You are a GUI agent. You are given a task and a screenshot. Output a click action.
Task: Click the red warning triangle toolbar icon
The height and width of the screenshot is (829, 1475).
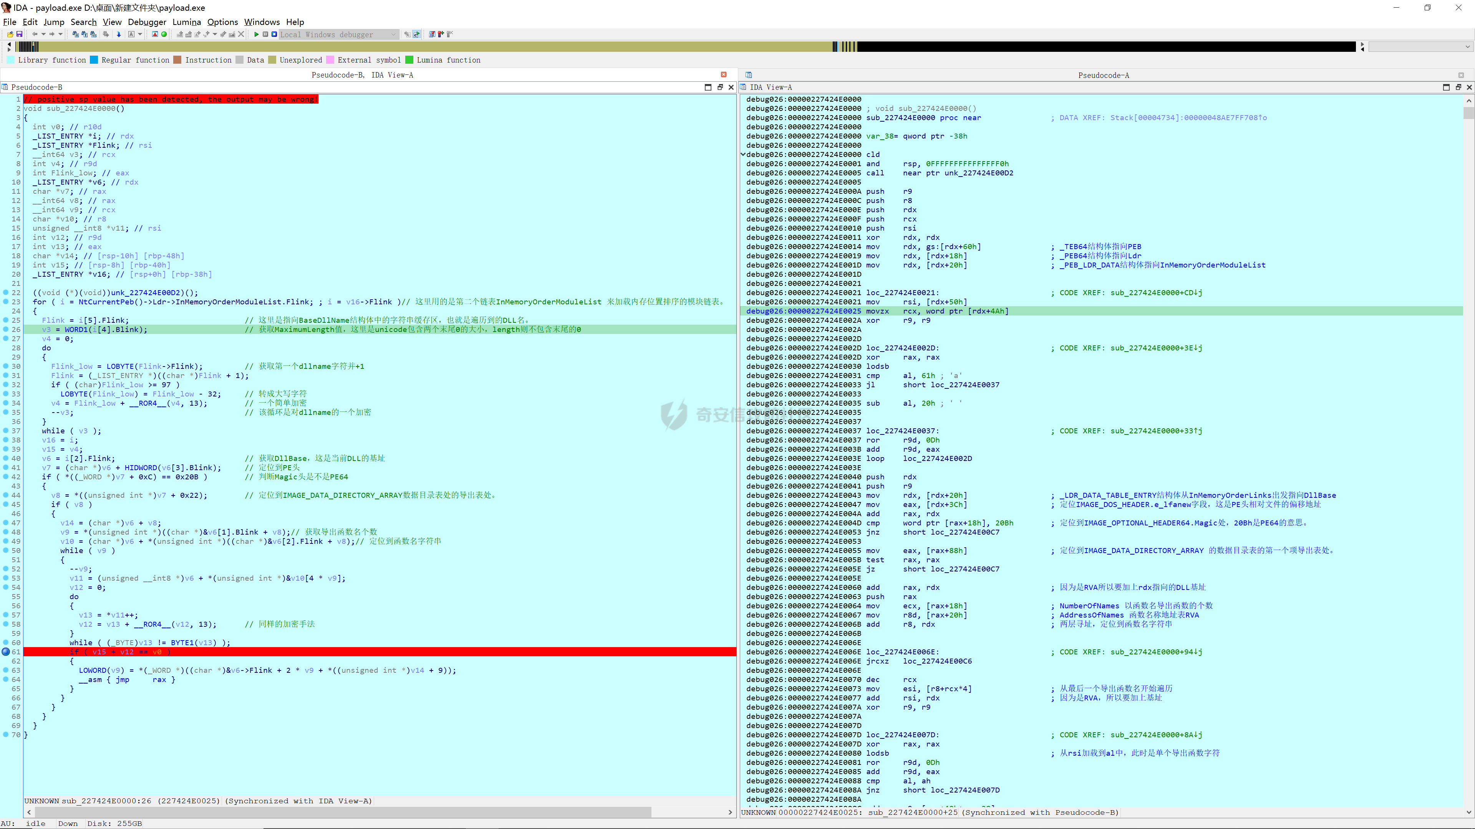point(155,34)
